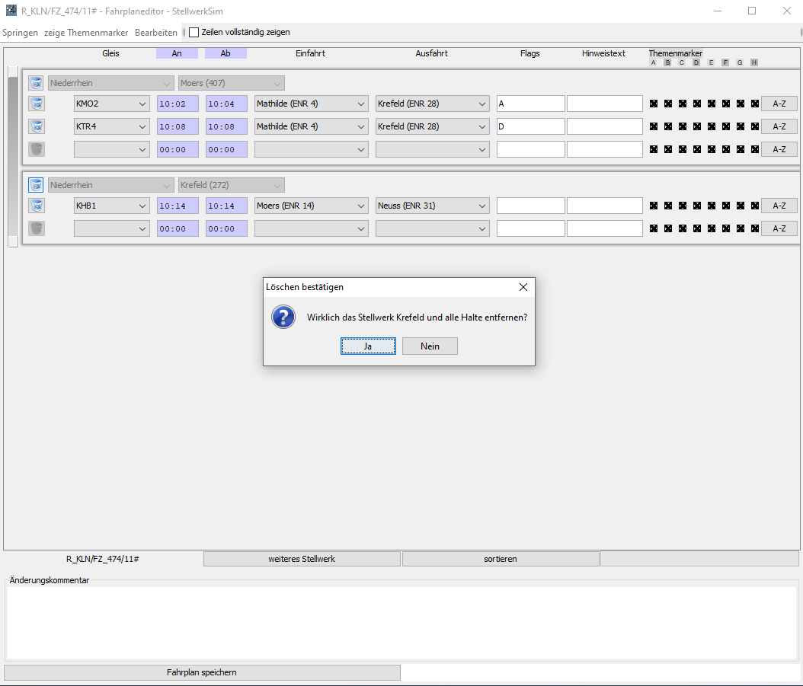Click the Flags field containing D

coord(530,126)
